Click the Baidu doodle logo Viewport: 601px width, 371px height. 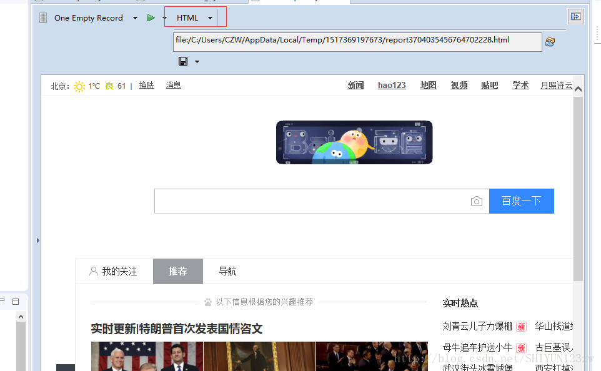coord(354,142)
